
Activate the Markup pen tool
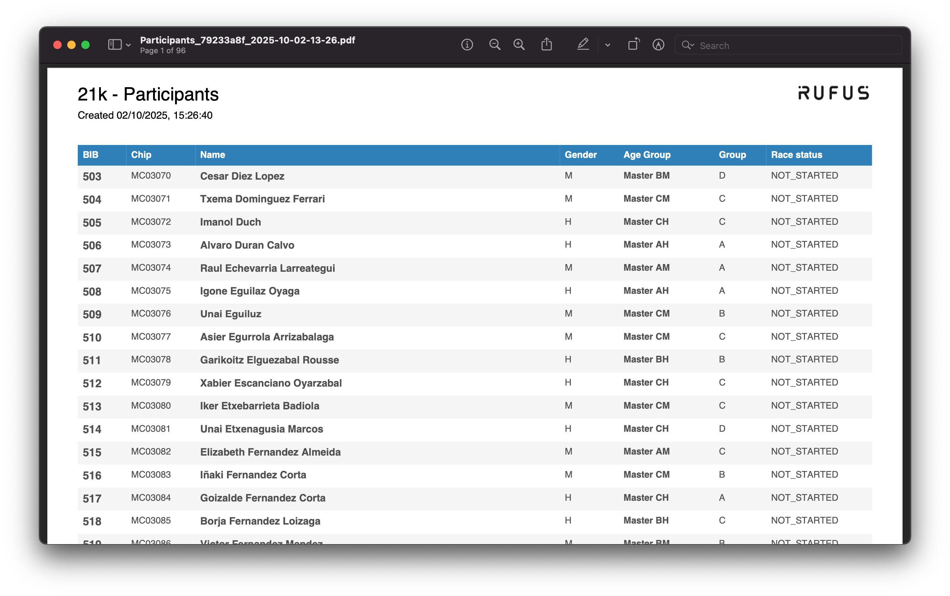583,44
